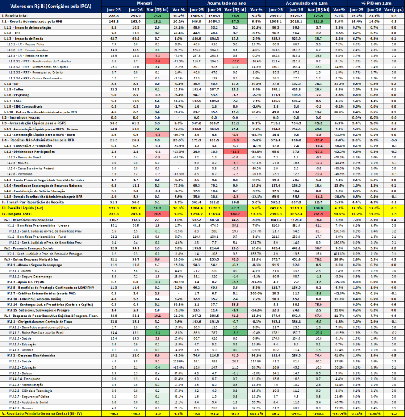Click 'Ciência e Tecnologia' row label
Screen dimensions: 405x417
[x=31, y=391]
